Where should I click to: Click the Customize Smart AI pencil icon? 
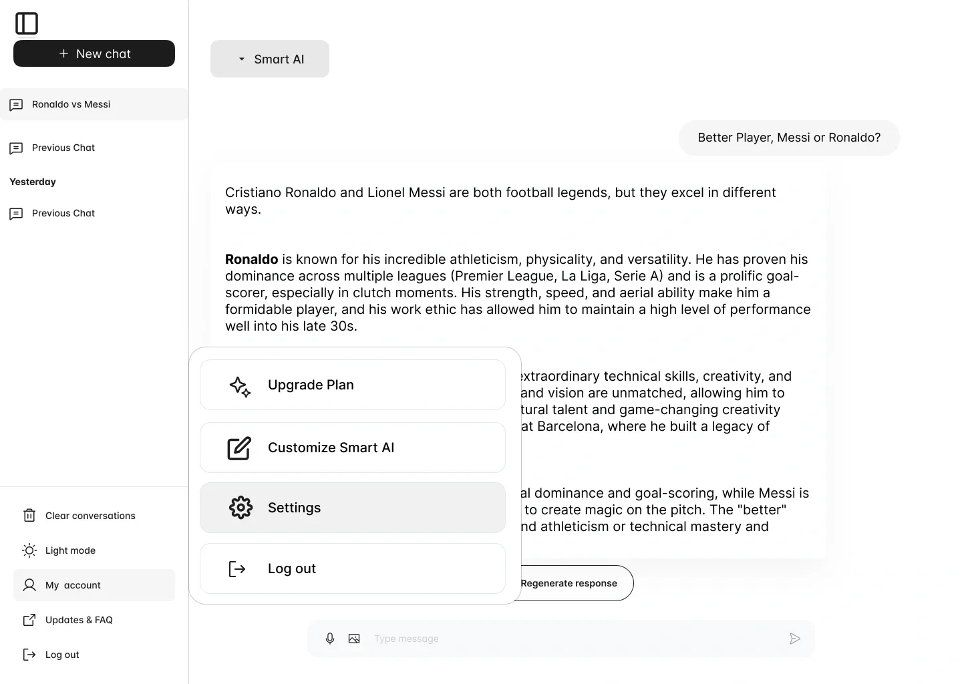239,448
